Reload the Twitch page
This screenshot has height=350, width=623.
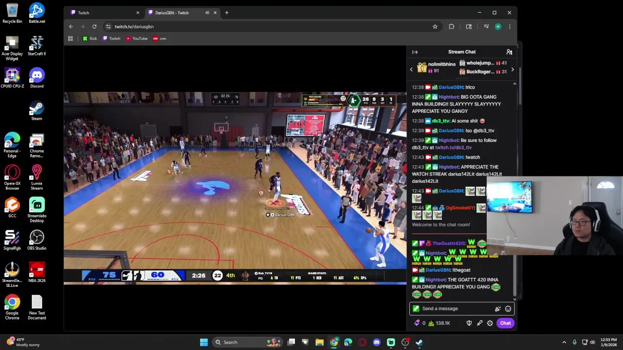[94, 27]
